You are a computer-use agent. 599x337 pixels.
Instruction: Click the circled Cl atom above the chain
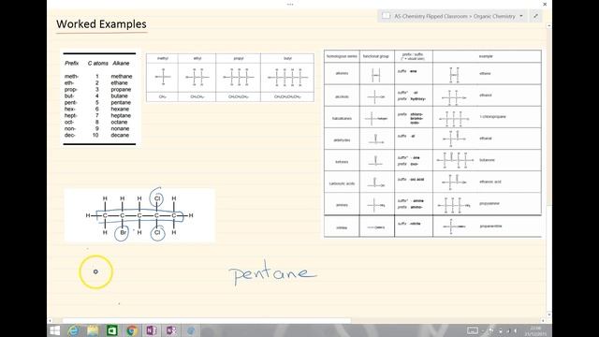pos(157,198)
